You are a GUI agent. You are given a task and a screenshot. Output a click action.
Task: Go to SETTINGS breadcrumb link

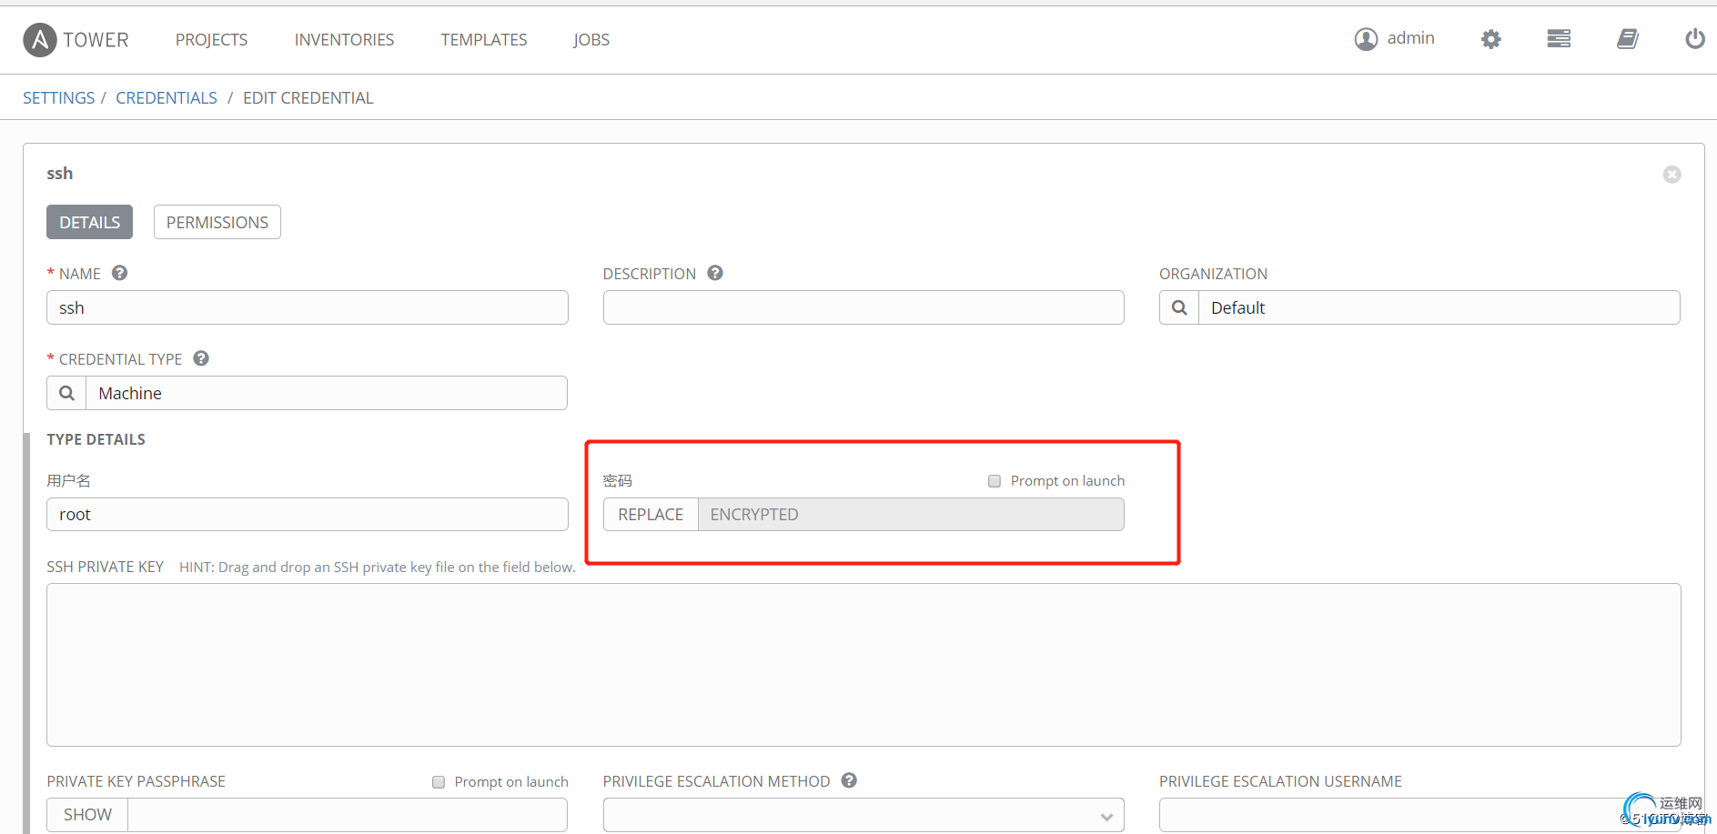pyautogui.click(x=58, y=98)
